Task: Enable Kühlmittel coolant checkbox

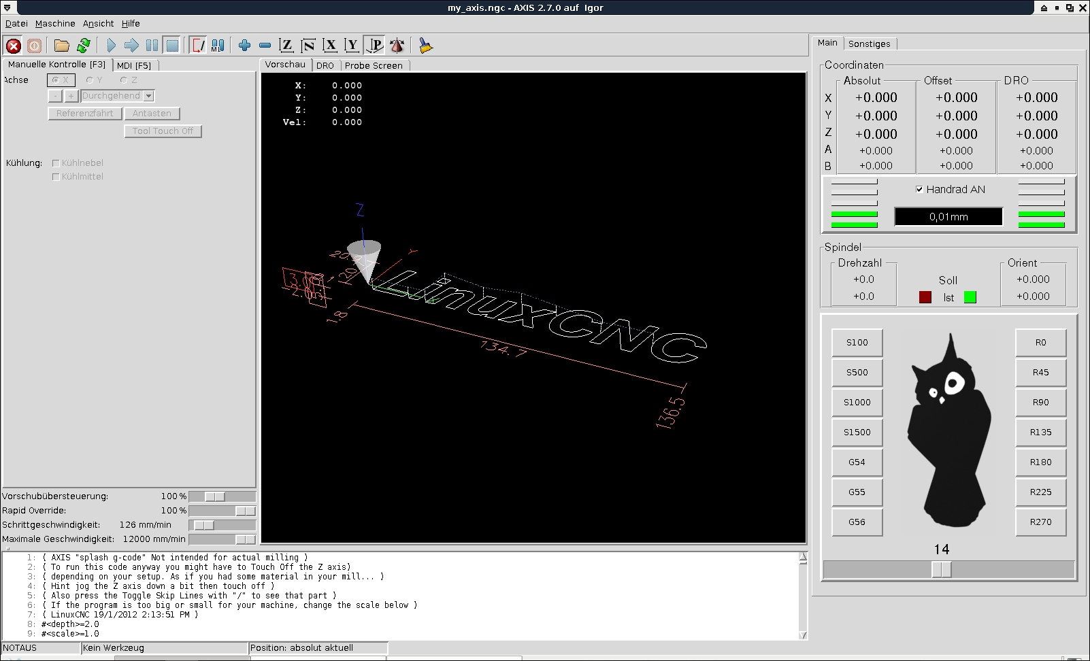Action: click(56, 177)
